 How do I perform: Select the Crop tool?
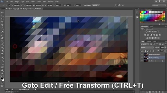[2, 25]
